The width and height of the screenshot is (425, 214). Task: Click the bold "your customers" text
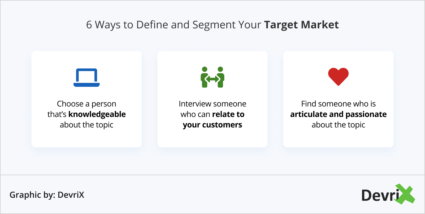212,125
